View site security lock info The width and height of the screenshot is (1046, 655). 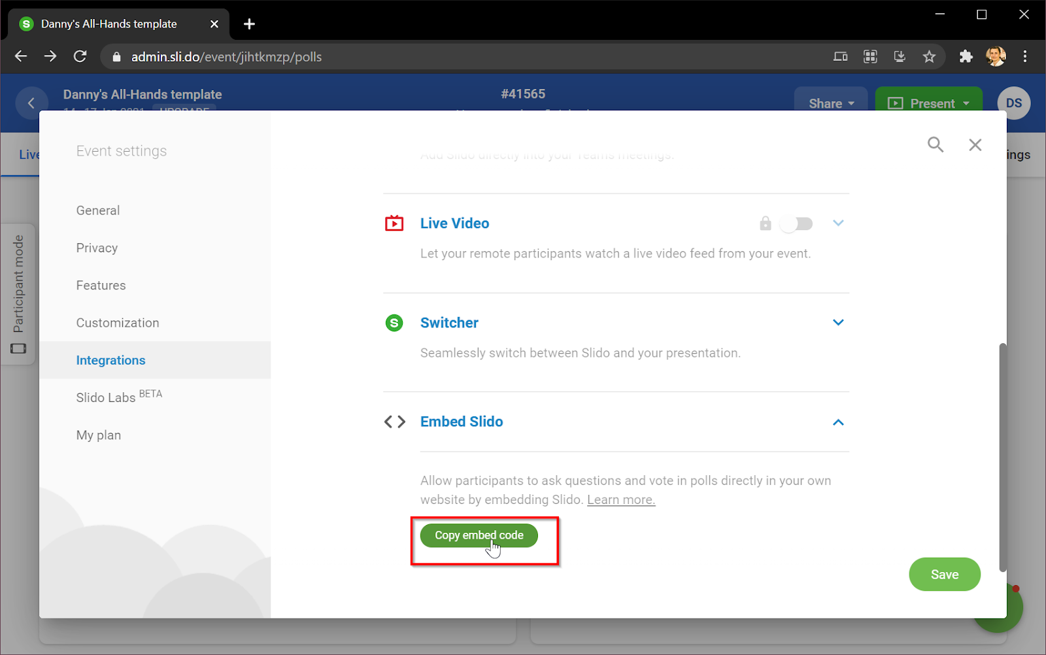tap(116, 57)
